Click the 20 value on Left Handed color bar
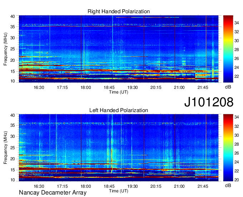Screen dimensions: 243x197 click(x=237, y=180)
